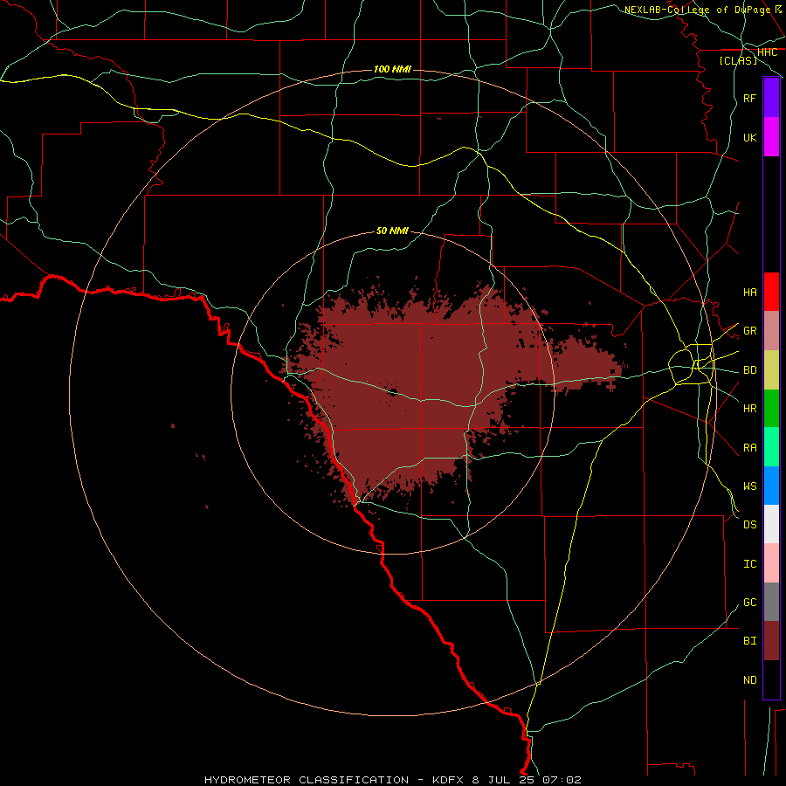786x786 pixels.
Task: Click the GR dusty-pink legend swatch
Action: tap(771, 331)
